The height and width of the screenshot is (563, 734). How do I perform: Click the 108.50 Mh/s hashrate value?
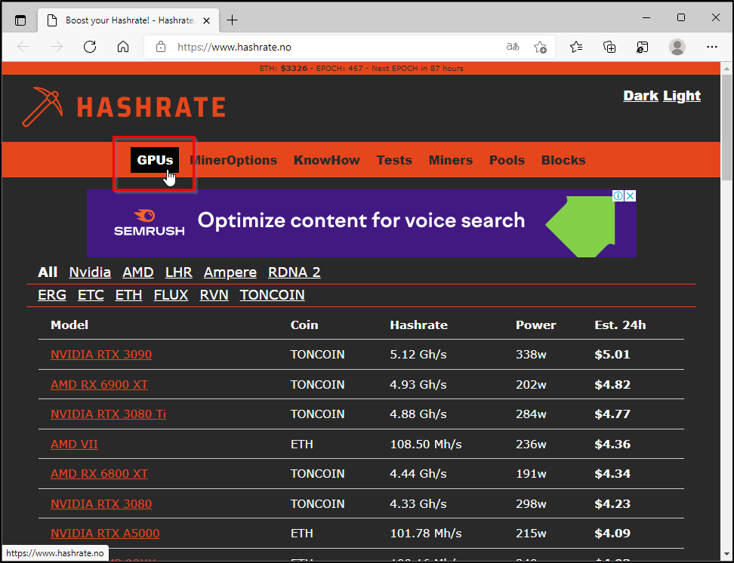[426, 444]
